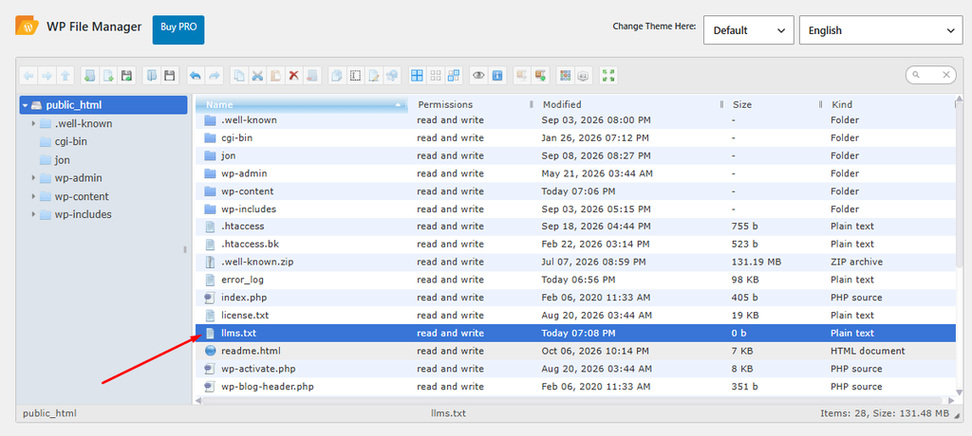972x436 pixels.
Task: Go to the parent folder with up arrow
Action: tap(65, 76)
